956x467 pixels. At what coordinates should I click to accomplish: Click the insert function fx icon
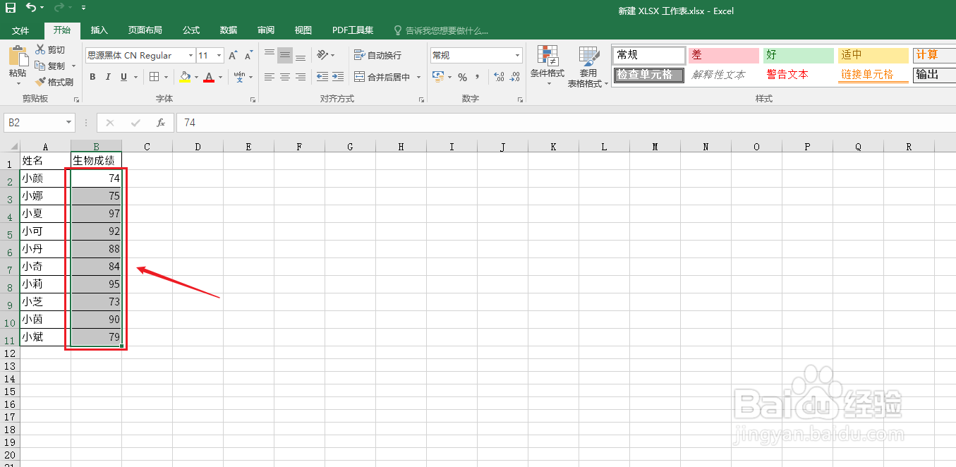point(160,123)
